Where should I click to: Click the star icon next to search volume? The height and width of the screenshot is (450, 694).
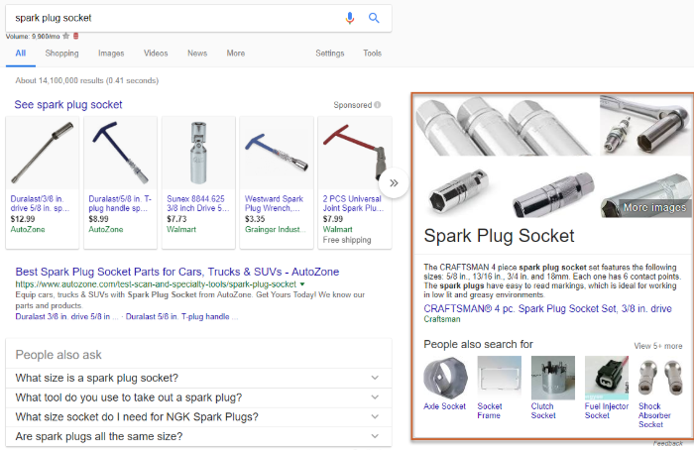(66, 37)
